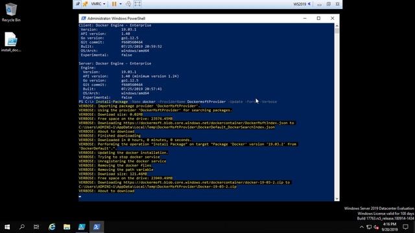The image size is (415, 233).
Task: Pause the virtual machine in VMRC
Action: (114, 4)
